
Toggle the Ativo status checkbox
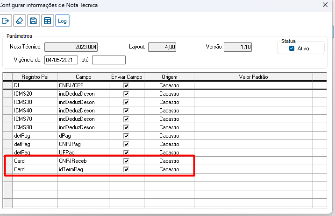tap(292, 49)
